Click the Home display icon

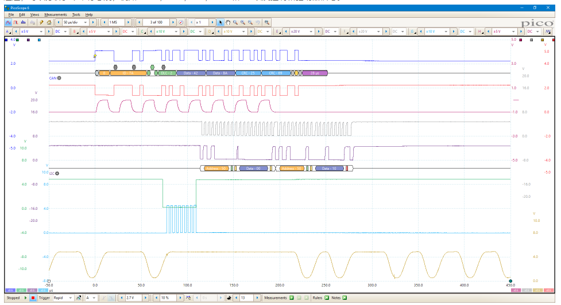click(49, 22)
